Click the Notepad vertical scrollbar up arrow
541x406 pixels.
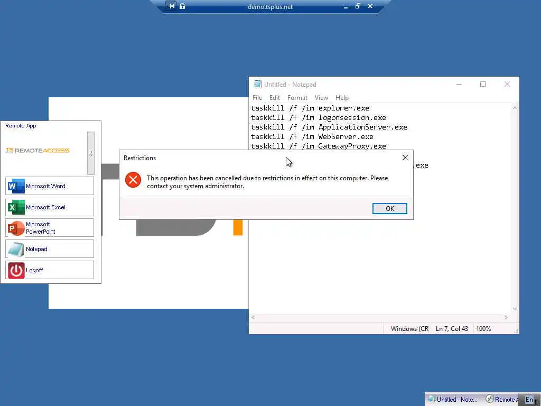pyautogui.click(x=515, y=108)
